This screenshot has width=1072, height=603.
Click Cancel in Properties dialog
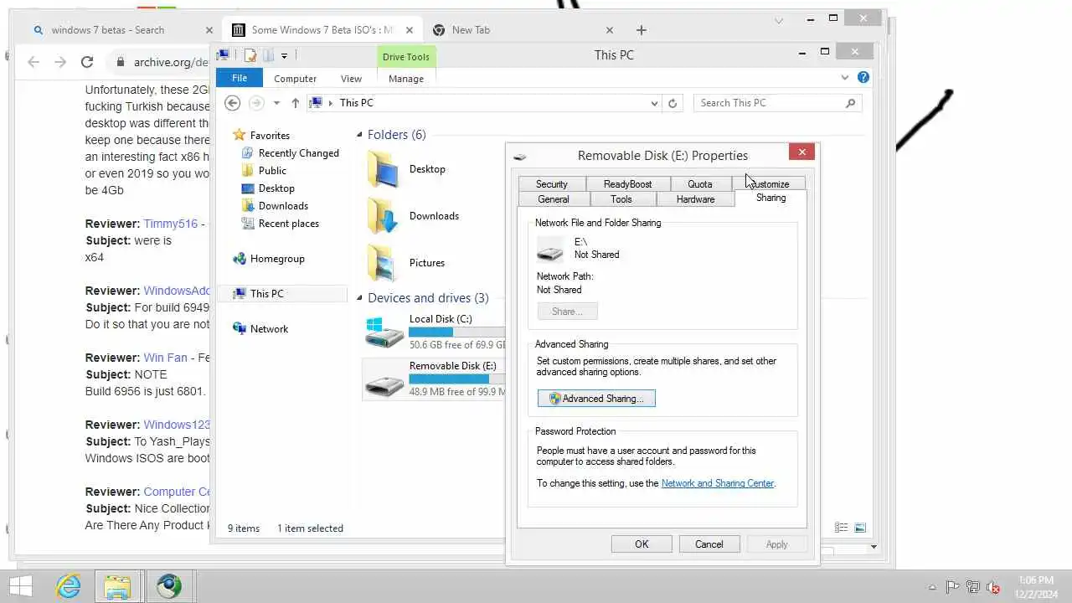[x=709, y=544]
